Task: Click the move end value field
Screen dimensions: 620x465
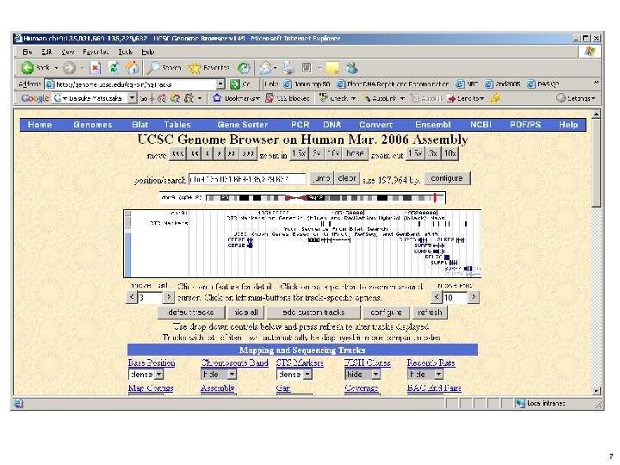Action: [x=455, y=297]
